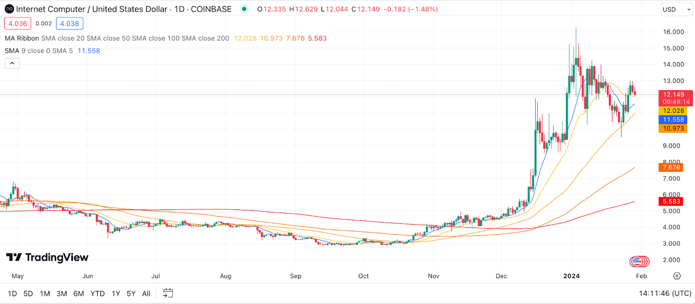
Task: Click the blue 11.558 SMA label
Action: point(673,120)
